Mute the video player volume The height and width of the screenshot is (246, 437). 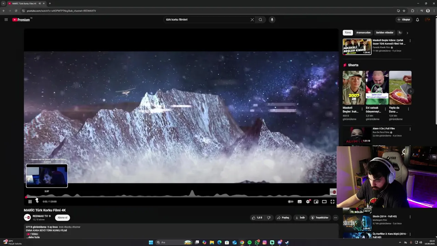coord(37,202)
